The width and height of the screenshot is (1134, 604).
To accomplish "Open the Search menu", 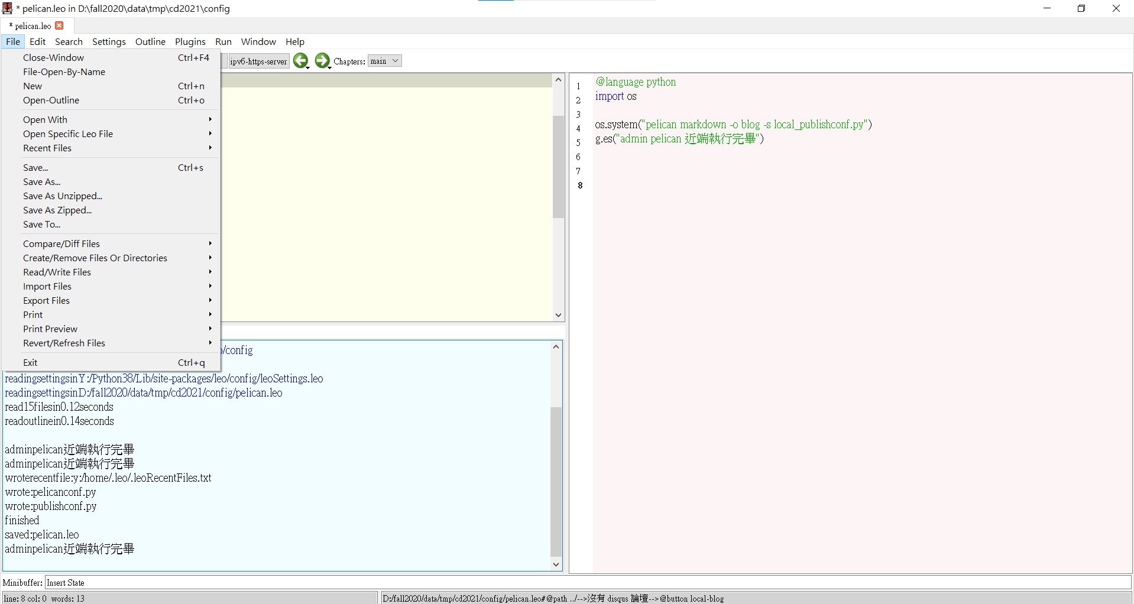I will pos(69,41).
